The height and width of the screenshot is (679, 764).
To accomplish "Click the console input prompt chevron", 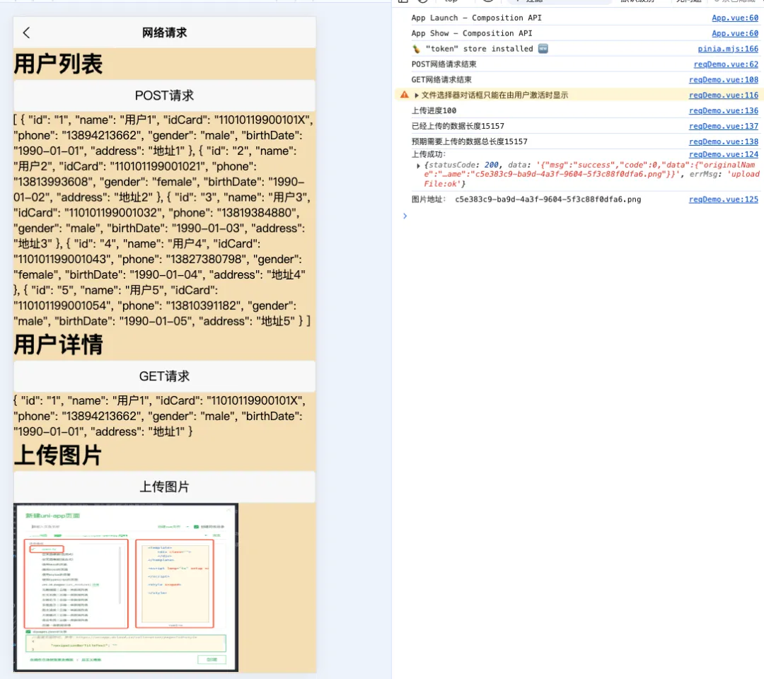I will (405, 216).
